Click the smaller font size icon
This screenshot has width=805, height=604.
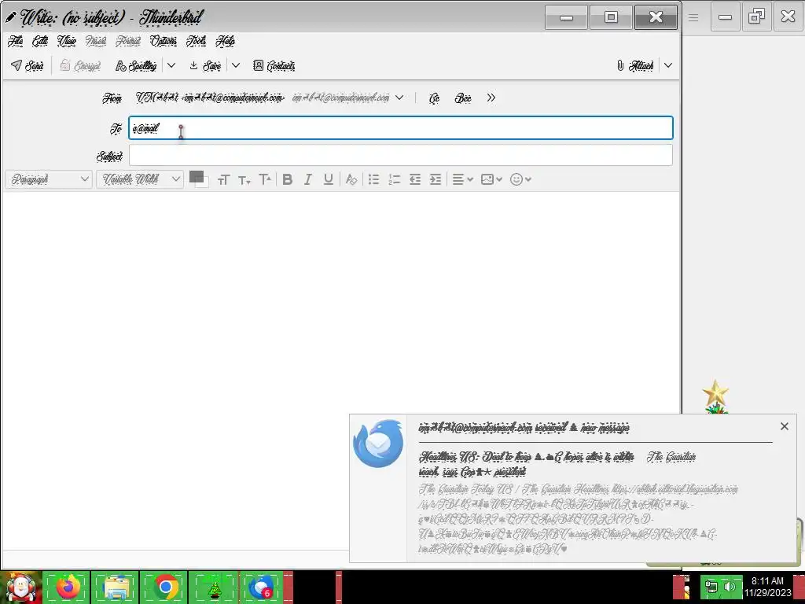click(244, 180)
